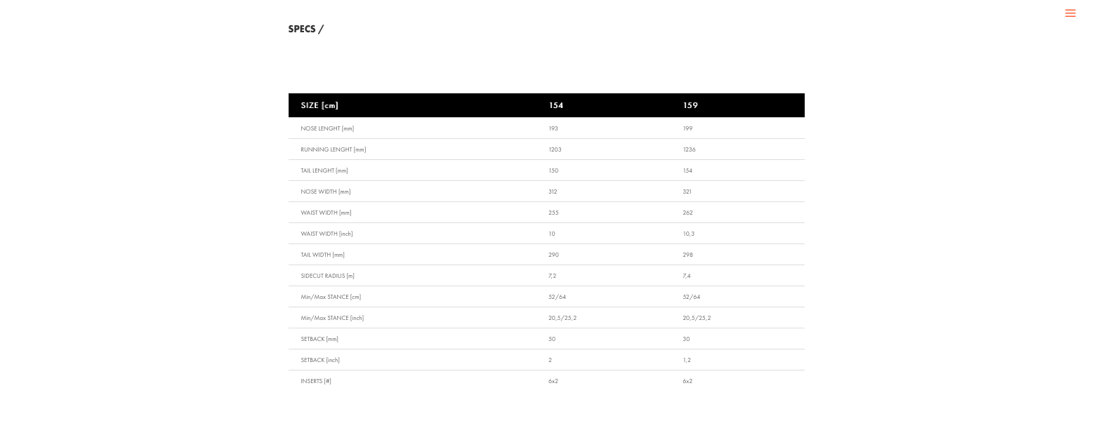Select the 159 size column header
Screen dimensions: 1094x421
[690, 105]
